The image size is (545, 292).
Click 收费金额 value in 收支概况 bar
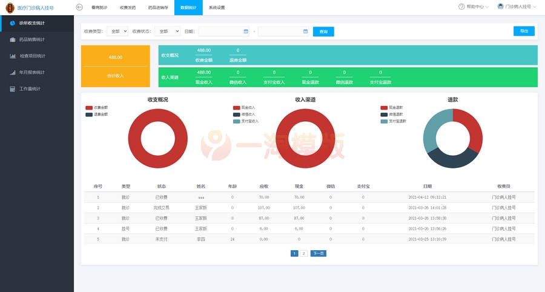204,50
